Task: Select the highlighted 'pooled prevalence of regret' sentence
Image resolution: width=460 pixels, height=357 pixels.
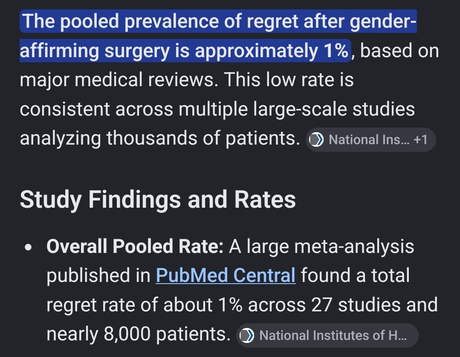Action: click(x=218, y=36)
